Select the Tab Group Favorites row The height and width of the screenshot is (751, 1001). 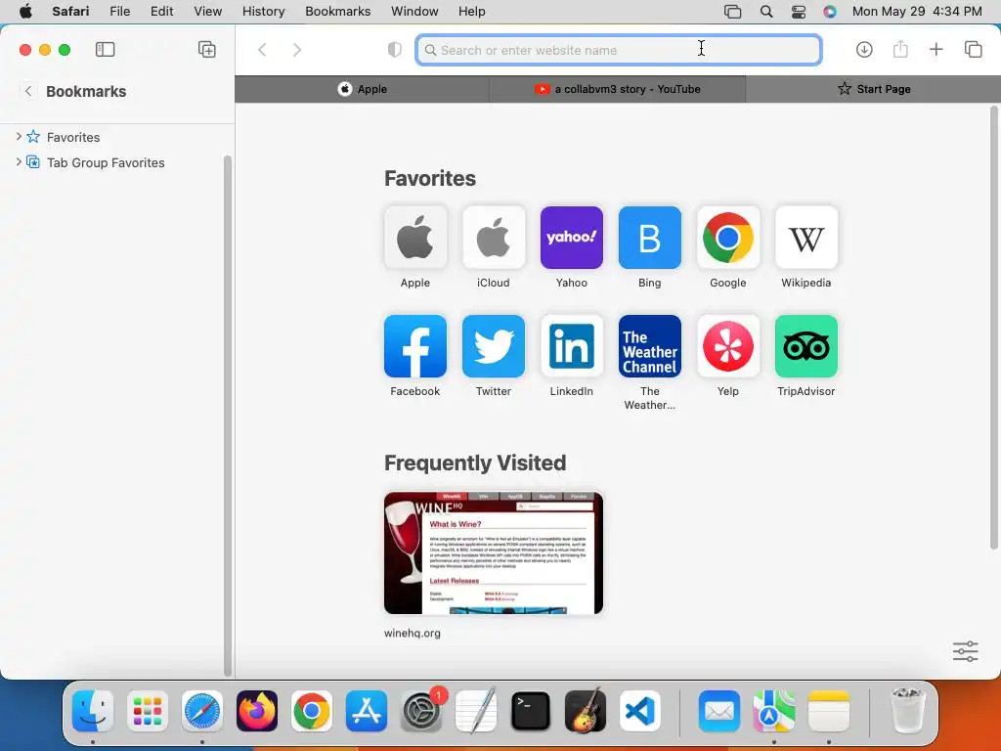(x=117, y=162)
